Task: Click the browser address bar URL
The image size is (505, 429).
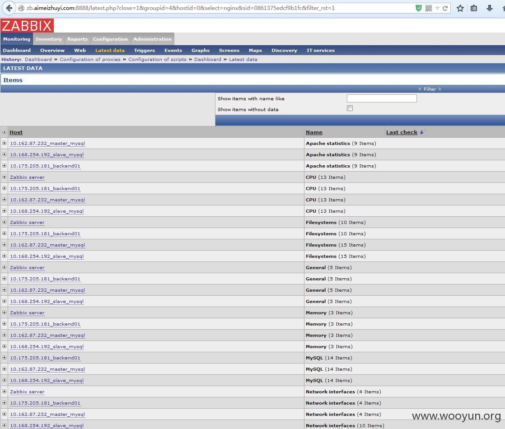Action: (180, 8)
